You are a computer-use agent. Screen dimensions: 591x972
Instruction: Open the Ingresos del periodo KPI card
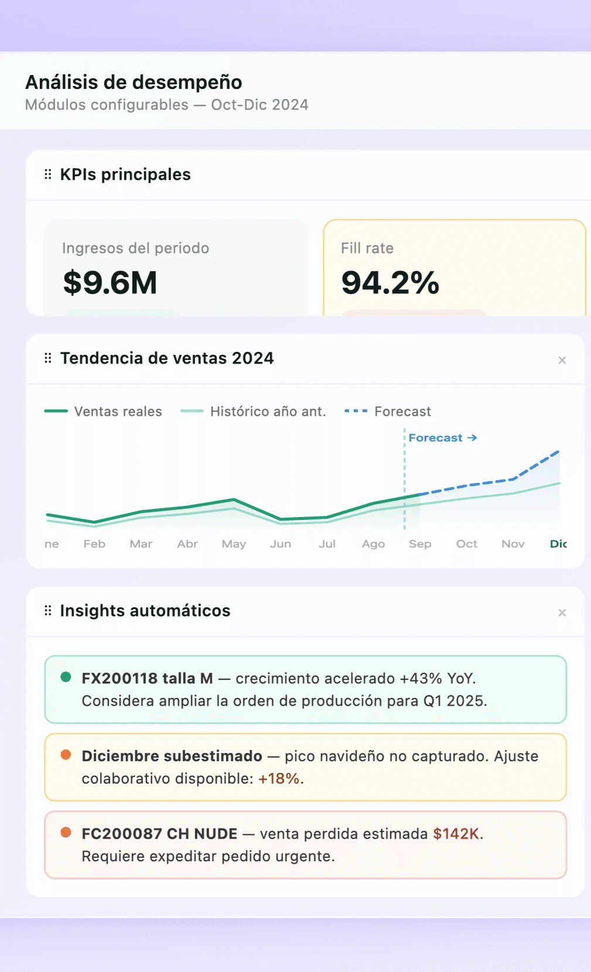click(x=176, y=268)
